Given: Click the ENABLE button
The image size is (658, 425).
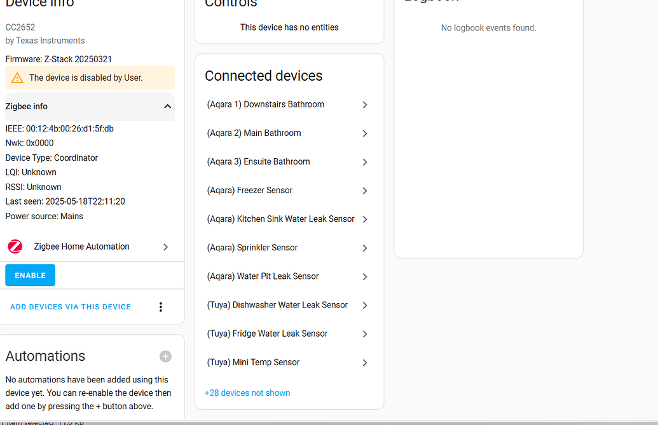Looking at the screenshot, I should point(31,275).
